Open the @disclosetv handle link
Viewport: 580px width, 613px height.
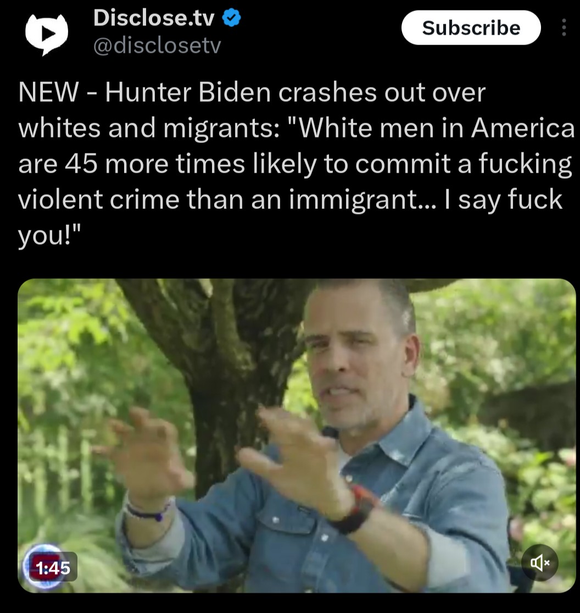point(157,46)
